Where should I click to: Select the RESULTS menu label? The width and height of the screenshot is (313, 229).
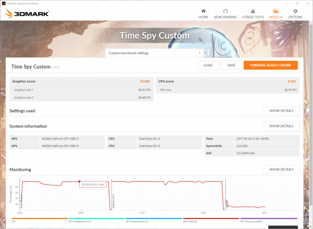click(276, 17)
